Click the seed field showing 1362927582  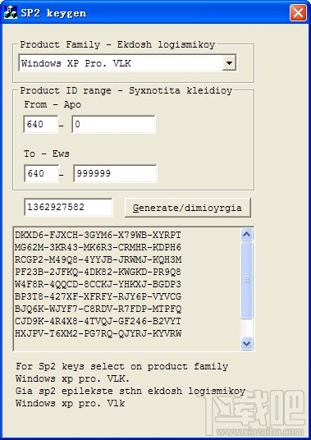[69, 207]
